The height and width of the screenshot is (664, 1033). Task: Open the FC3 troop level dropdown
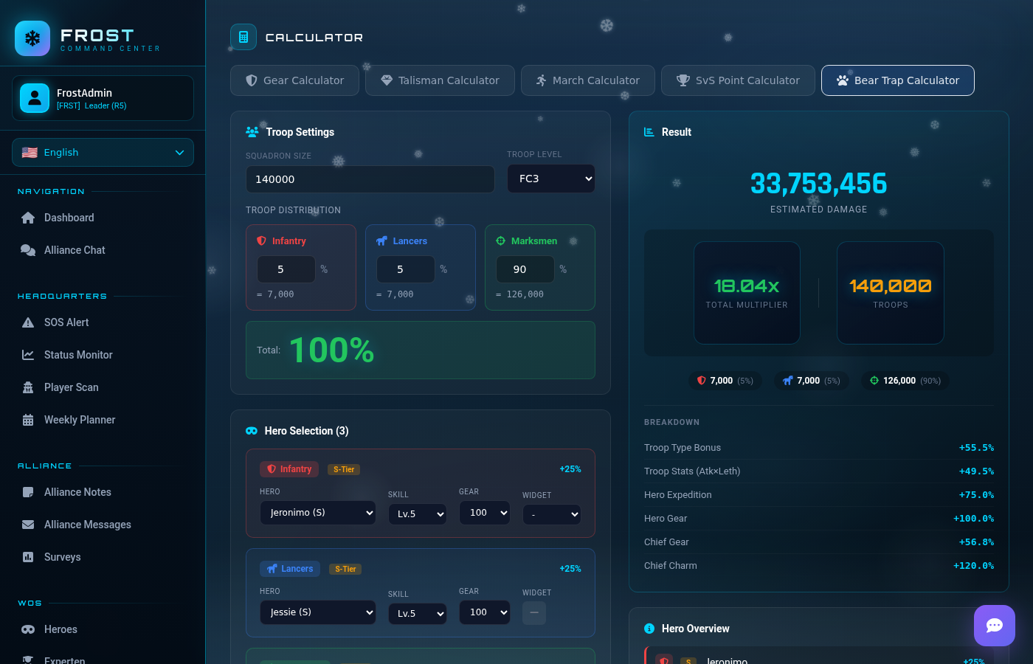coord(550,179)
